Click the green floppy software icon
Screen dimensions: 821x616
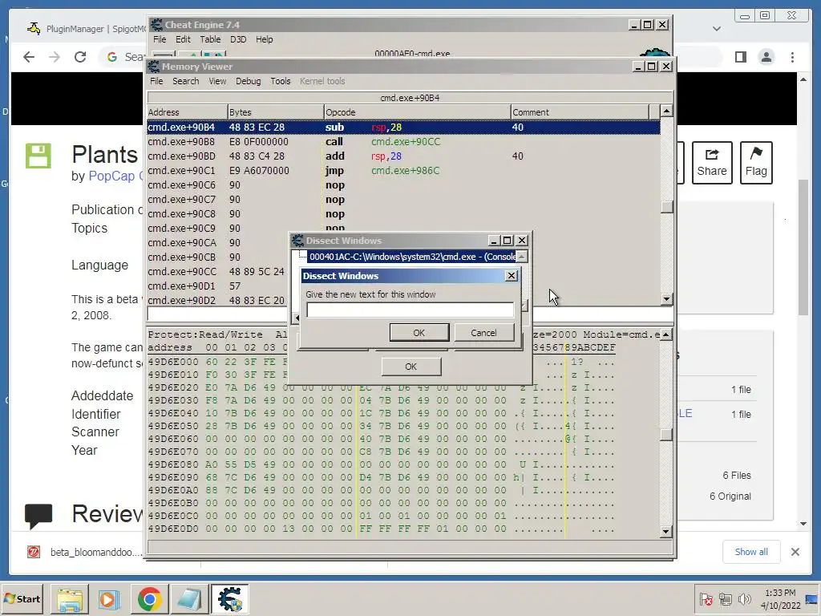(x=38, y=156)
